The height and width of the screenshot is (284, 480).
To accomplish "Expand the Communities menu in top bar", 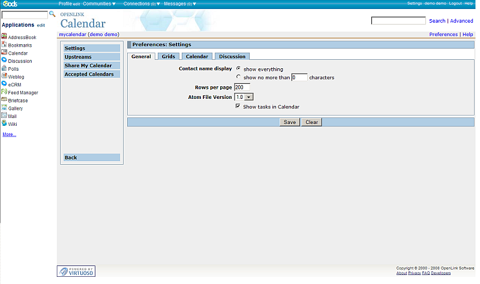I will click(99, 4).
